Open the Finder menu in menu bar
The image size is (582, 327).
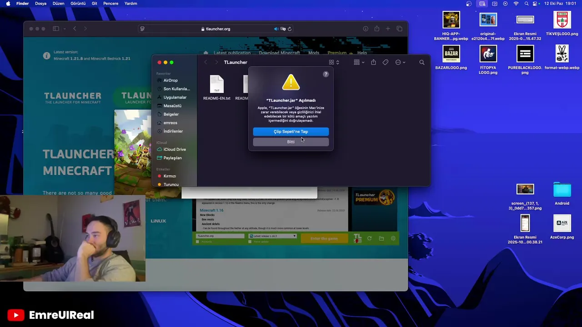point(22,3)
